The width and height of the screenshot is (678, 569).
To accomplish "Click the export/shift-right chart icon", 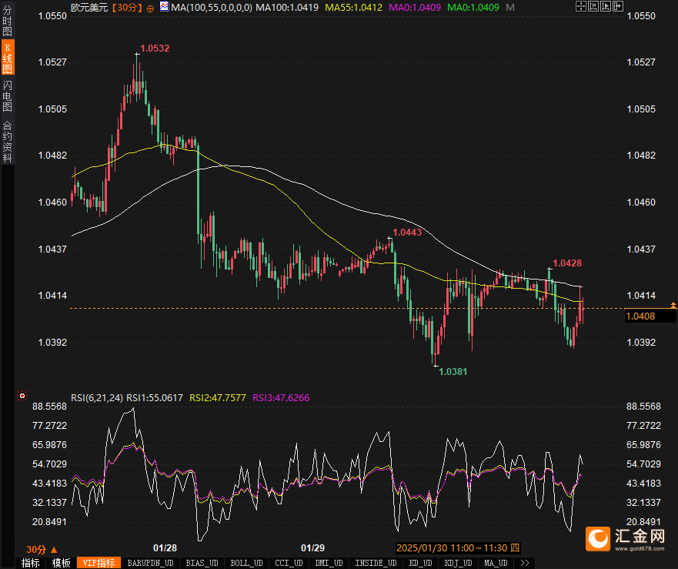I will (x=618, y=6).
